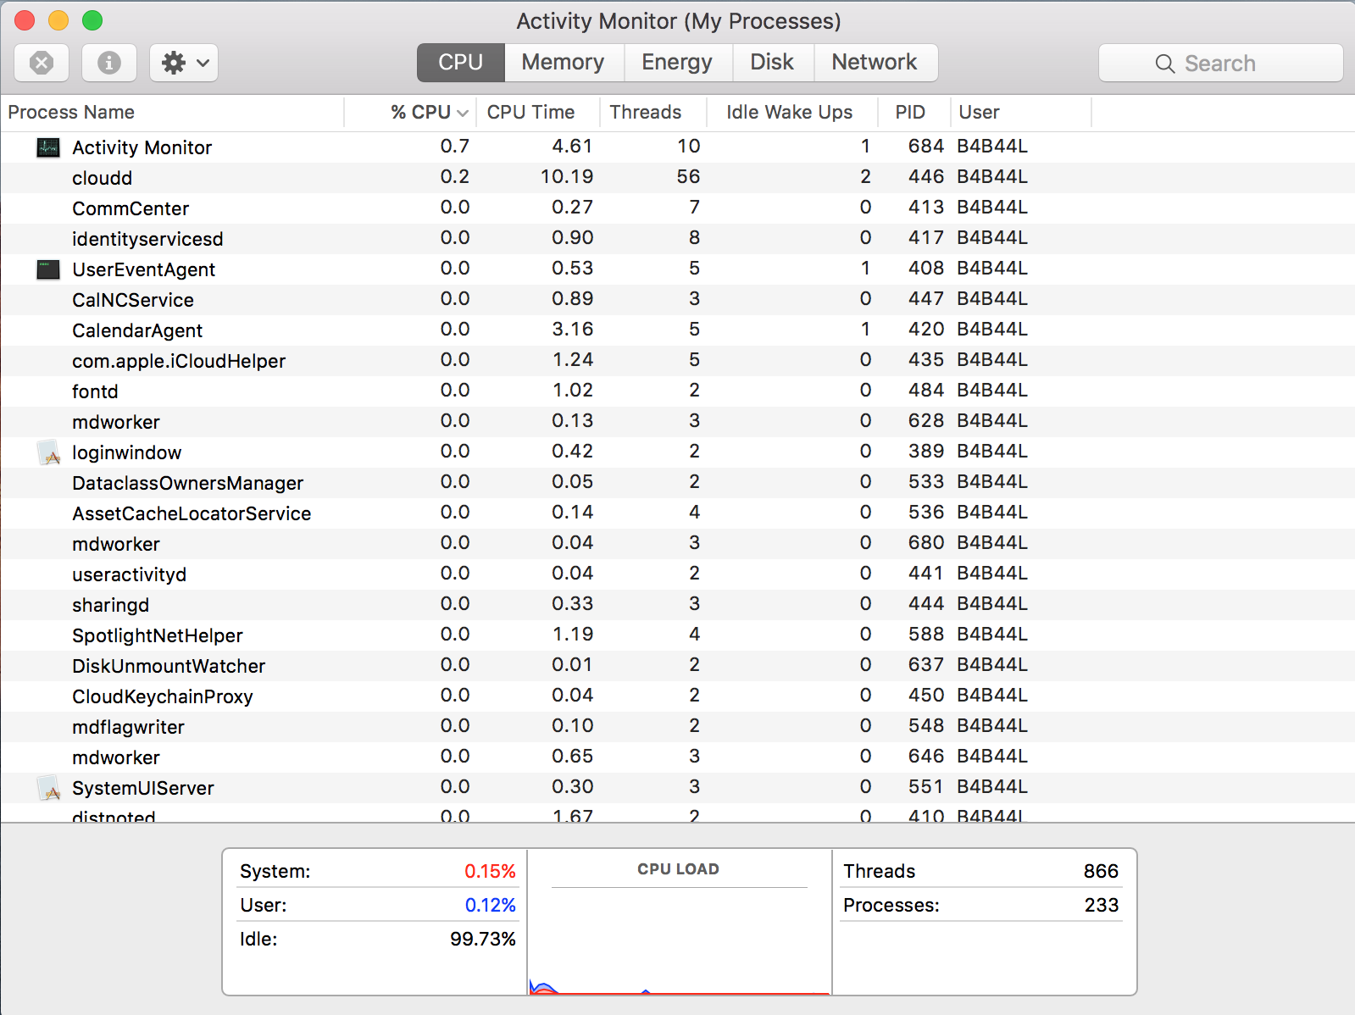Image resolution: width=1355 pixels, height=1015 pixels.
Task: Select the CloudKeychainProxy process row
Action: click(x=677, y=696)
